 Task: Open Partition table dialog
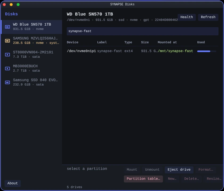(143, 179)
